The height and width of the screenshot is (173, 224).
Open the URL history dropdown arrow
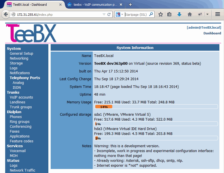coord(104,15)
